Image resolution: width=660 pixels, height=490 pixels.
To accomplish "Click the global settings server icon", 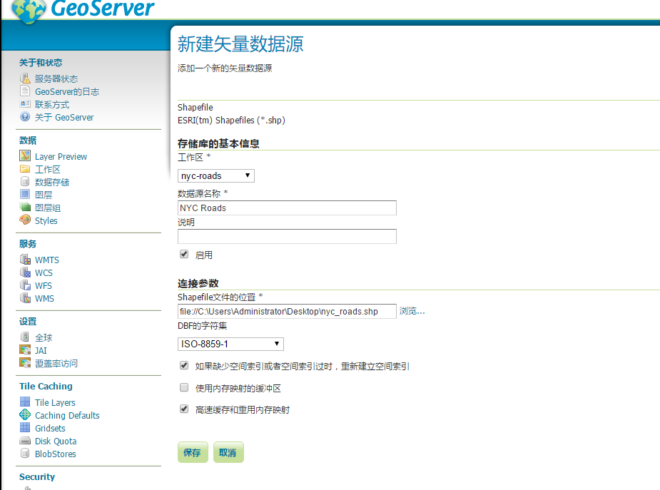I will (x=25, y=337).
